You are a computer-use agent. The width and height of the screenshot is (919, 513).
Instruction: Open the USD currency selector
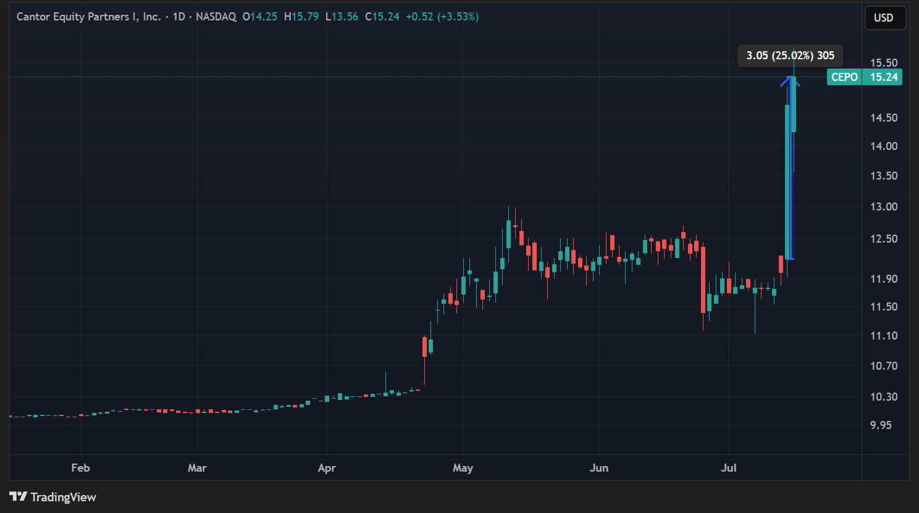pyautogui.click(x=884, y=18)
